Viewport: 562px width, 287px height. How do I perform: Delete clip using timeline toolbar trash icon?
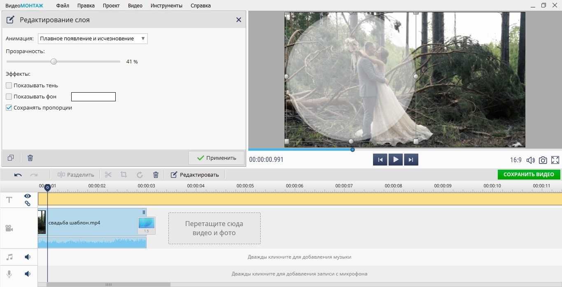pos(156,175)
